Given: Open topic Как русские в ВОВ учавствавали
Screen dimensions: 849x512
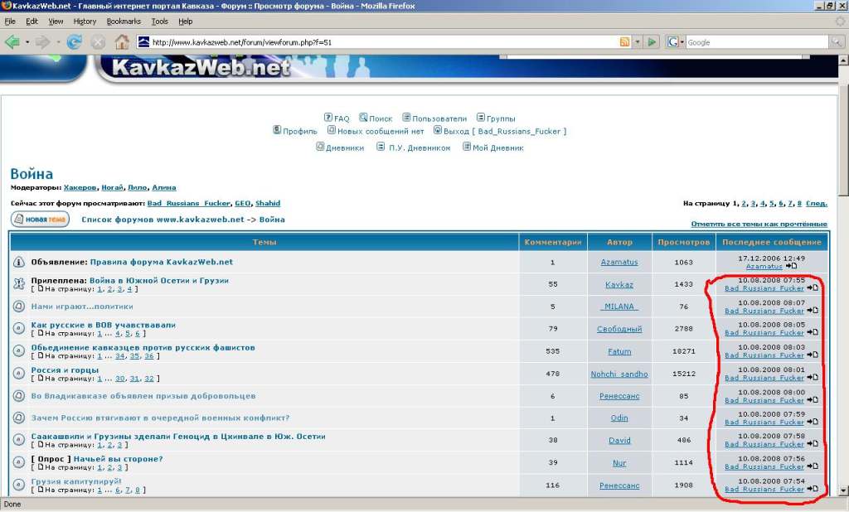Looking at the screenshot, I should 103,325.
